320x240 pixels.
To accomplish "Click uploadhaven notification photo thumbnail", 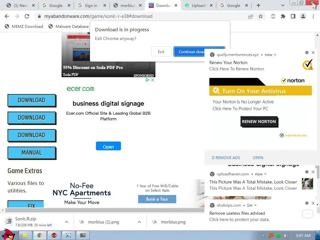I will pyautogui.click(x=307, y=184).
